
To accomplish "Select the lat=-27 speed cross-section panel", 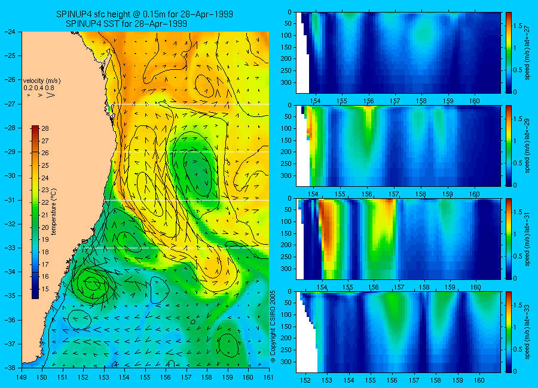I will 398,53.
